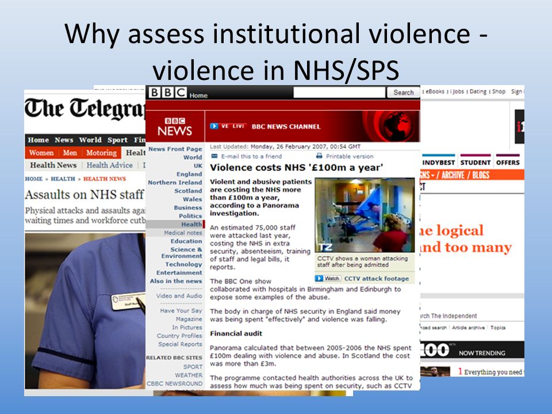Open Also in the news link
552x414 pixels.
[176, 281]
